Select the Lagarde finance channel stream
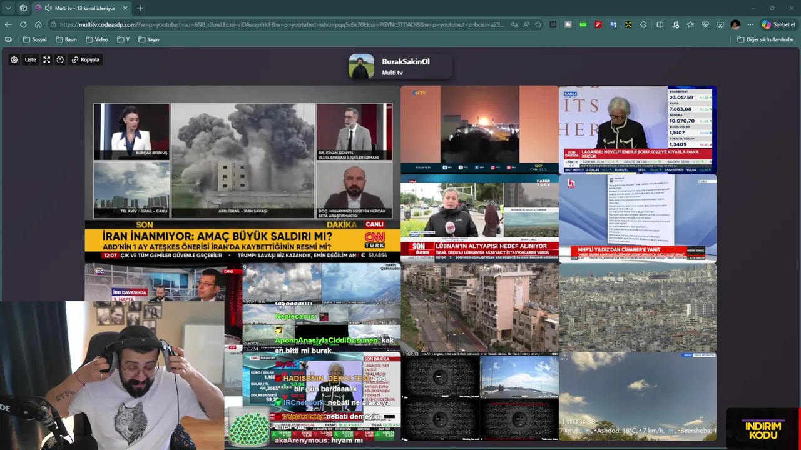This screenshot has width=801, height=450. click(638, 129)
